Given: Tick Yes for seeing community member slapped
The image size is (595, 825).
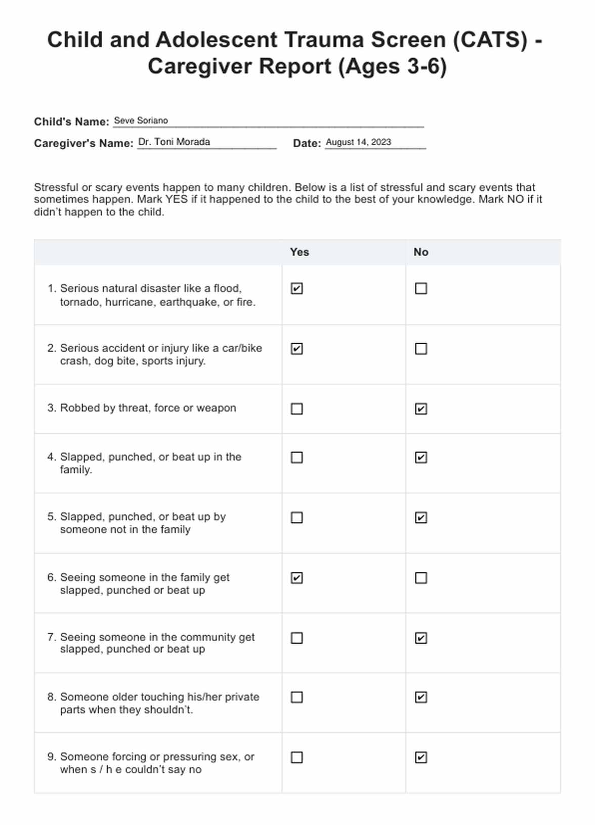Looking at the screenshot, I should 297,638.
